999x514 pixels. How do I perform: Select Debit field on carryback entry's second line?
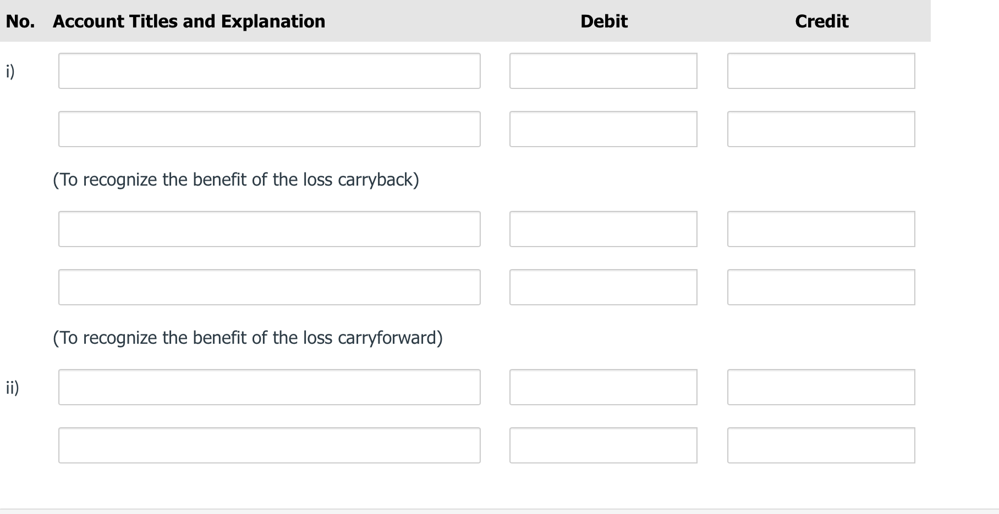pyautogui.click(x=603, y=129)
